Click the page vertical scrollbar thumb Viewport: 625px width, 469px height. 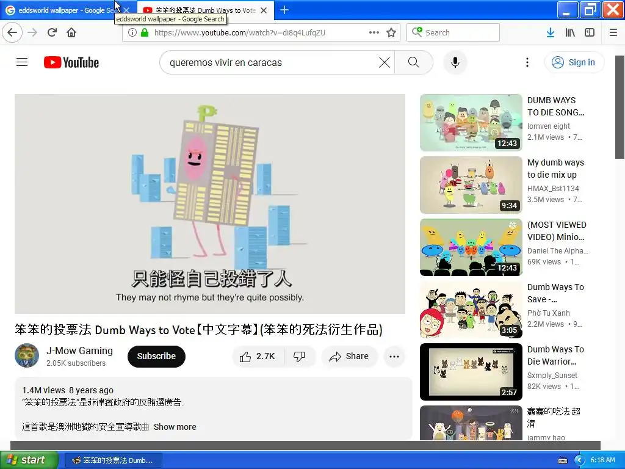620,107
